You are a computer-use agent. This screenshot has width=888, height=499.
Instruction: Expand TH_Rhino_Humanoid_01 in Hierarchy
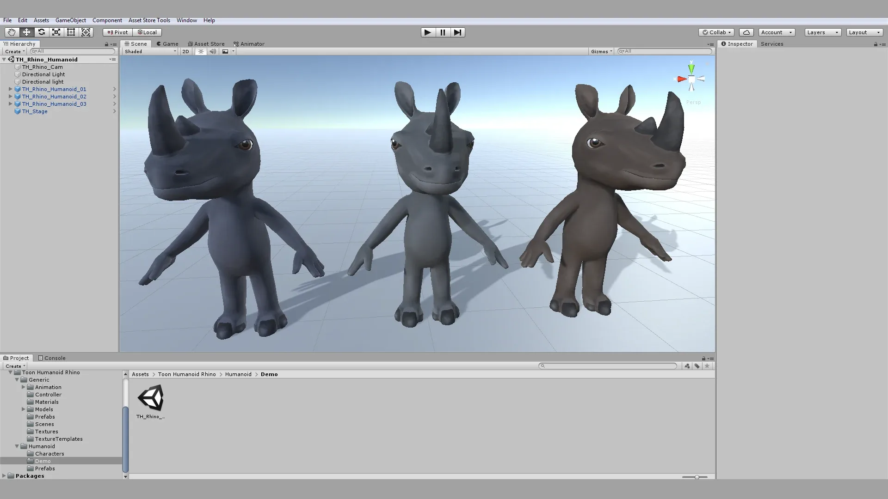click(10, 89)
